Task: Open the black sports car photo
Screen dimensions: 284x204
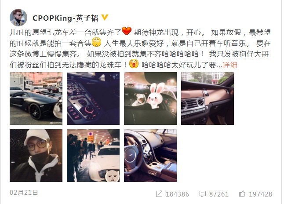Action: 36,98
